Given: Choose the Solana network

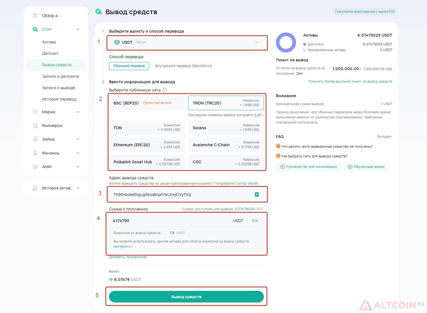Looking at the screenshot, I should pos(226,128).
